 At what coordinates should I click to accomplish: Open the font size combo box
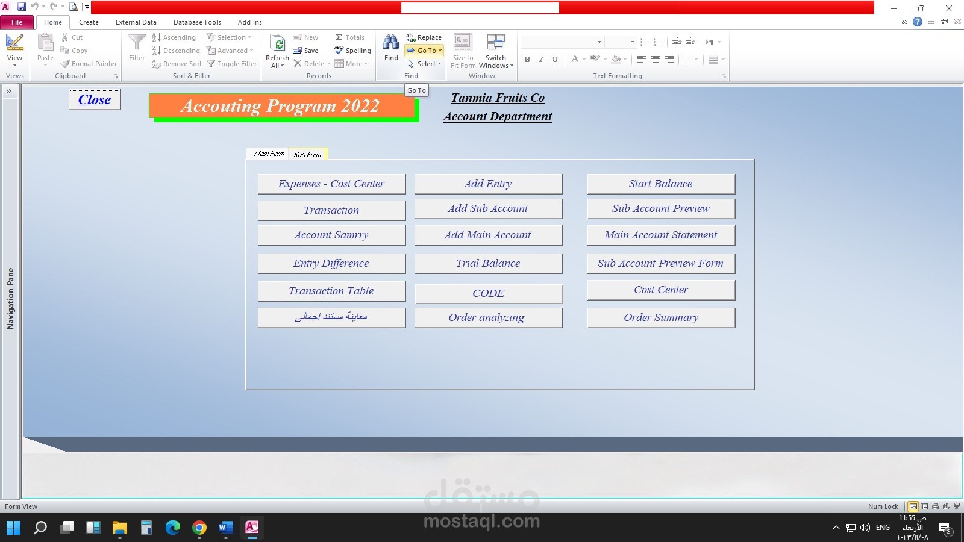621,42
